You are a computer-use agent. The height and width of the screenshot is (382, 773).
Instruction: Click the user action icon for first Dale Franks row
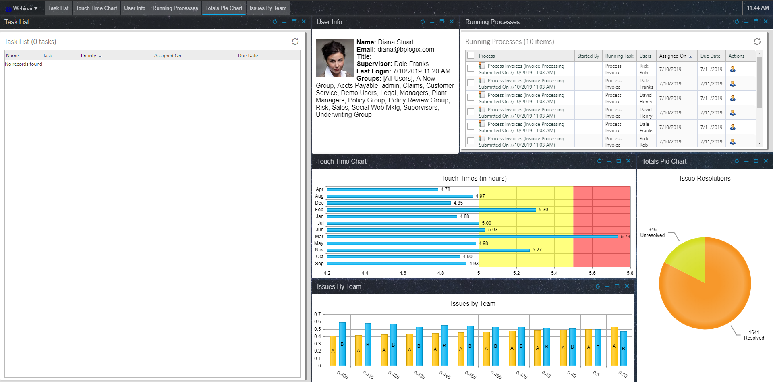tap(732, 84)
